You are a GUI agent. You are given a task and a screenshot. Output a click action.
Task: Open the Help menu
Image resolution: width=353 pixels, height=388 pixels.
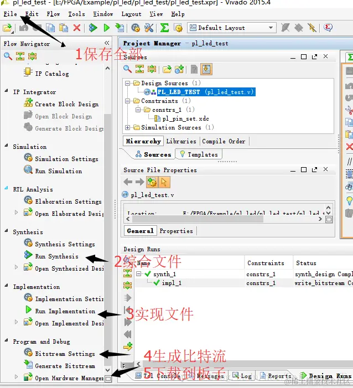click(x=178, y=14)
